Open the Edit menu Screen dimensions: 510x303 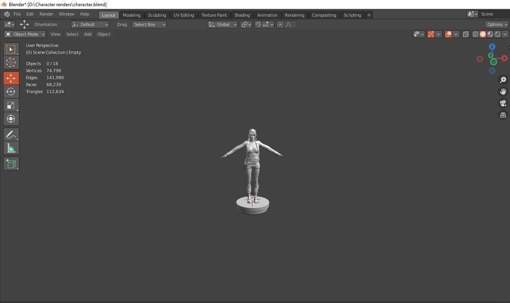30,14
